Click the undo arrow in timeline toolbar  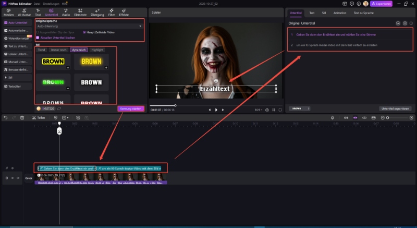(x=6, y=117)
